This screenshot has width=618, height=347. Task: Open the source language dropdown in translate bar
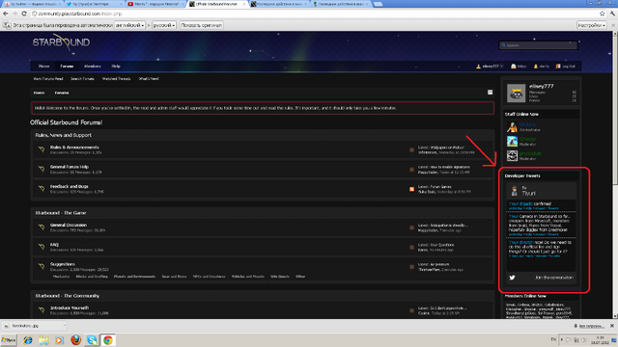(129, 25)
